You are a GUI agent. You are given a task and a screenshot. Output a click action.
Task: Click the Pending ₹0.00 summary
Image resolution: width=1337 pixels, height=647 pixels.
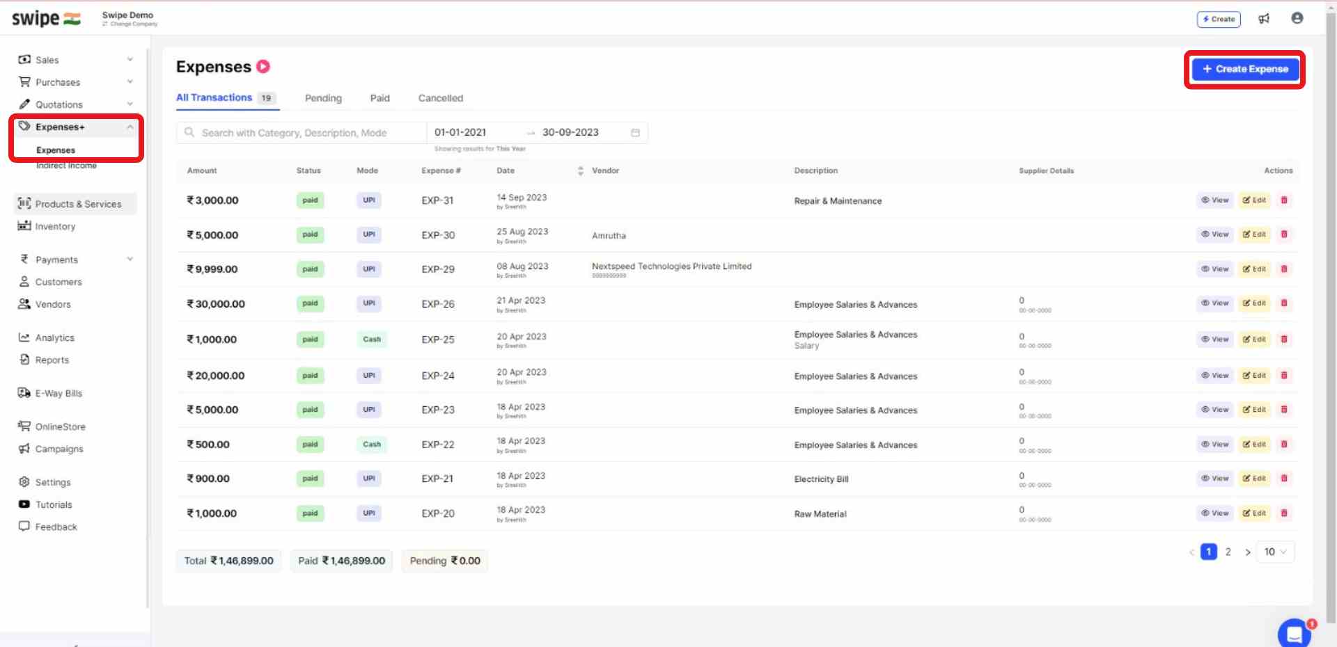click(445, 561)
